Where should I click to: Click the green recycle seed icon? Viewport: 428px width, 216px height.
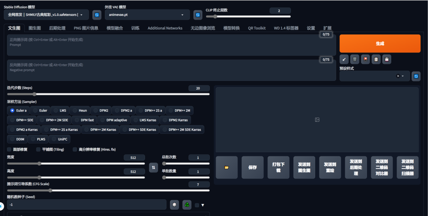tap(187, 205)
